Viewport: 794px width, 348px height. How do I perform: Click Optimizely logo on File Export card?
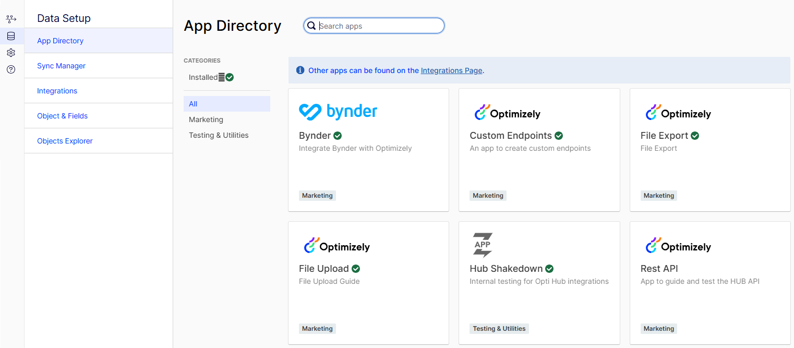[x=678, y=113]
